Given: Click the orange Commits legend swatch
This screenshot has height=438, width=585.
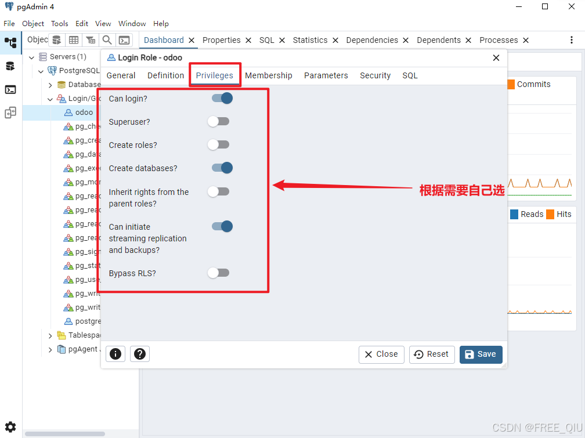Looking at the screenshot, I should [x=511, y=84].
